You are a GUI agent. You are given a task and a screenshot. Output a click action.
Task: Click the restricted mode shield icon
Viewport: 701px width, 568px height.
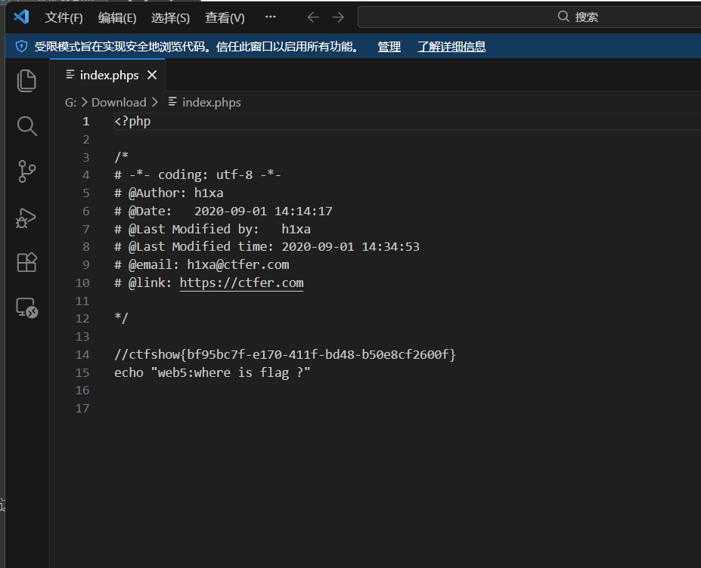tap(21, 47)
